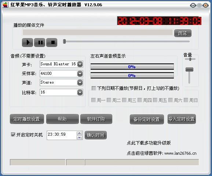Check the 周二 checkbox
This screenshot has height=176, width=212.
(109, 100)
